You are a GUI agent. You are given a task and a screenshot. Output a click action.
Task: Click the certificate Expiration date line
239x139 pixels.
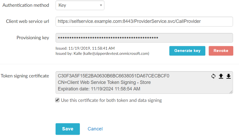(x=99, y=89)
